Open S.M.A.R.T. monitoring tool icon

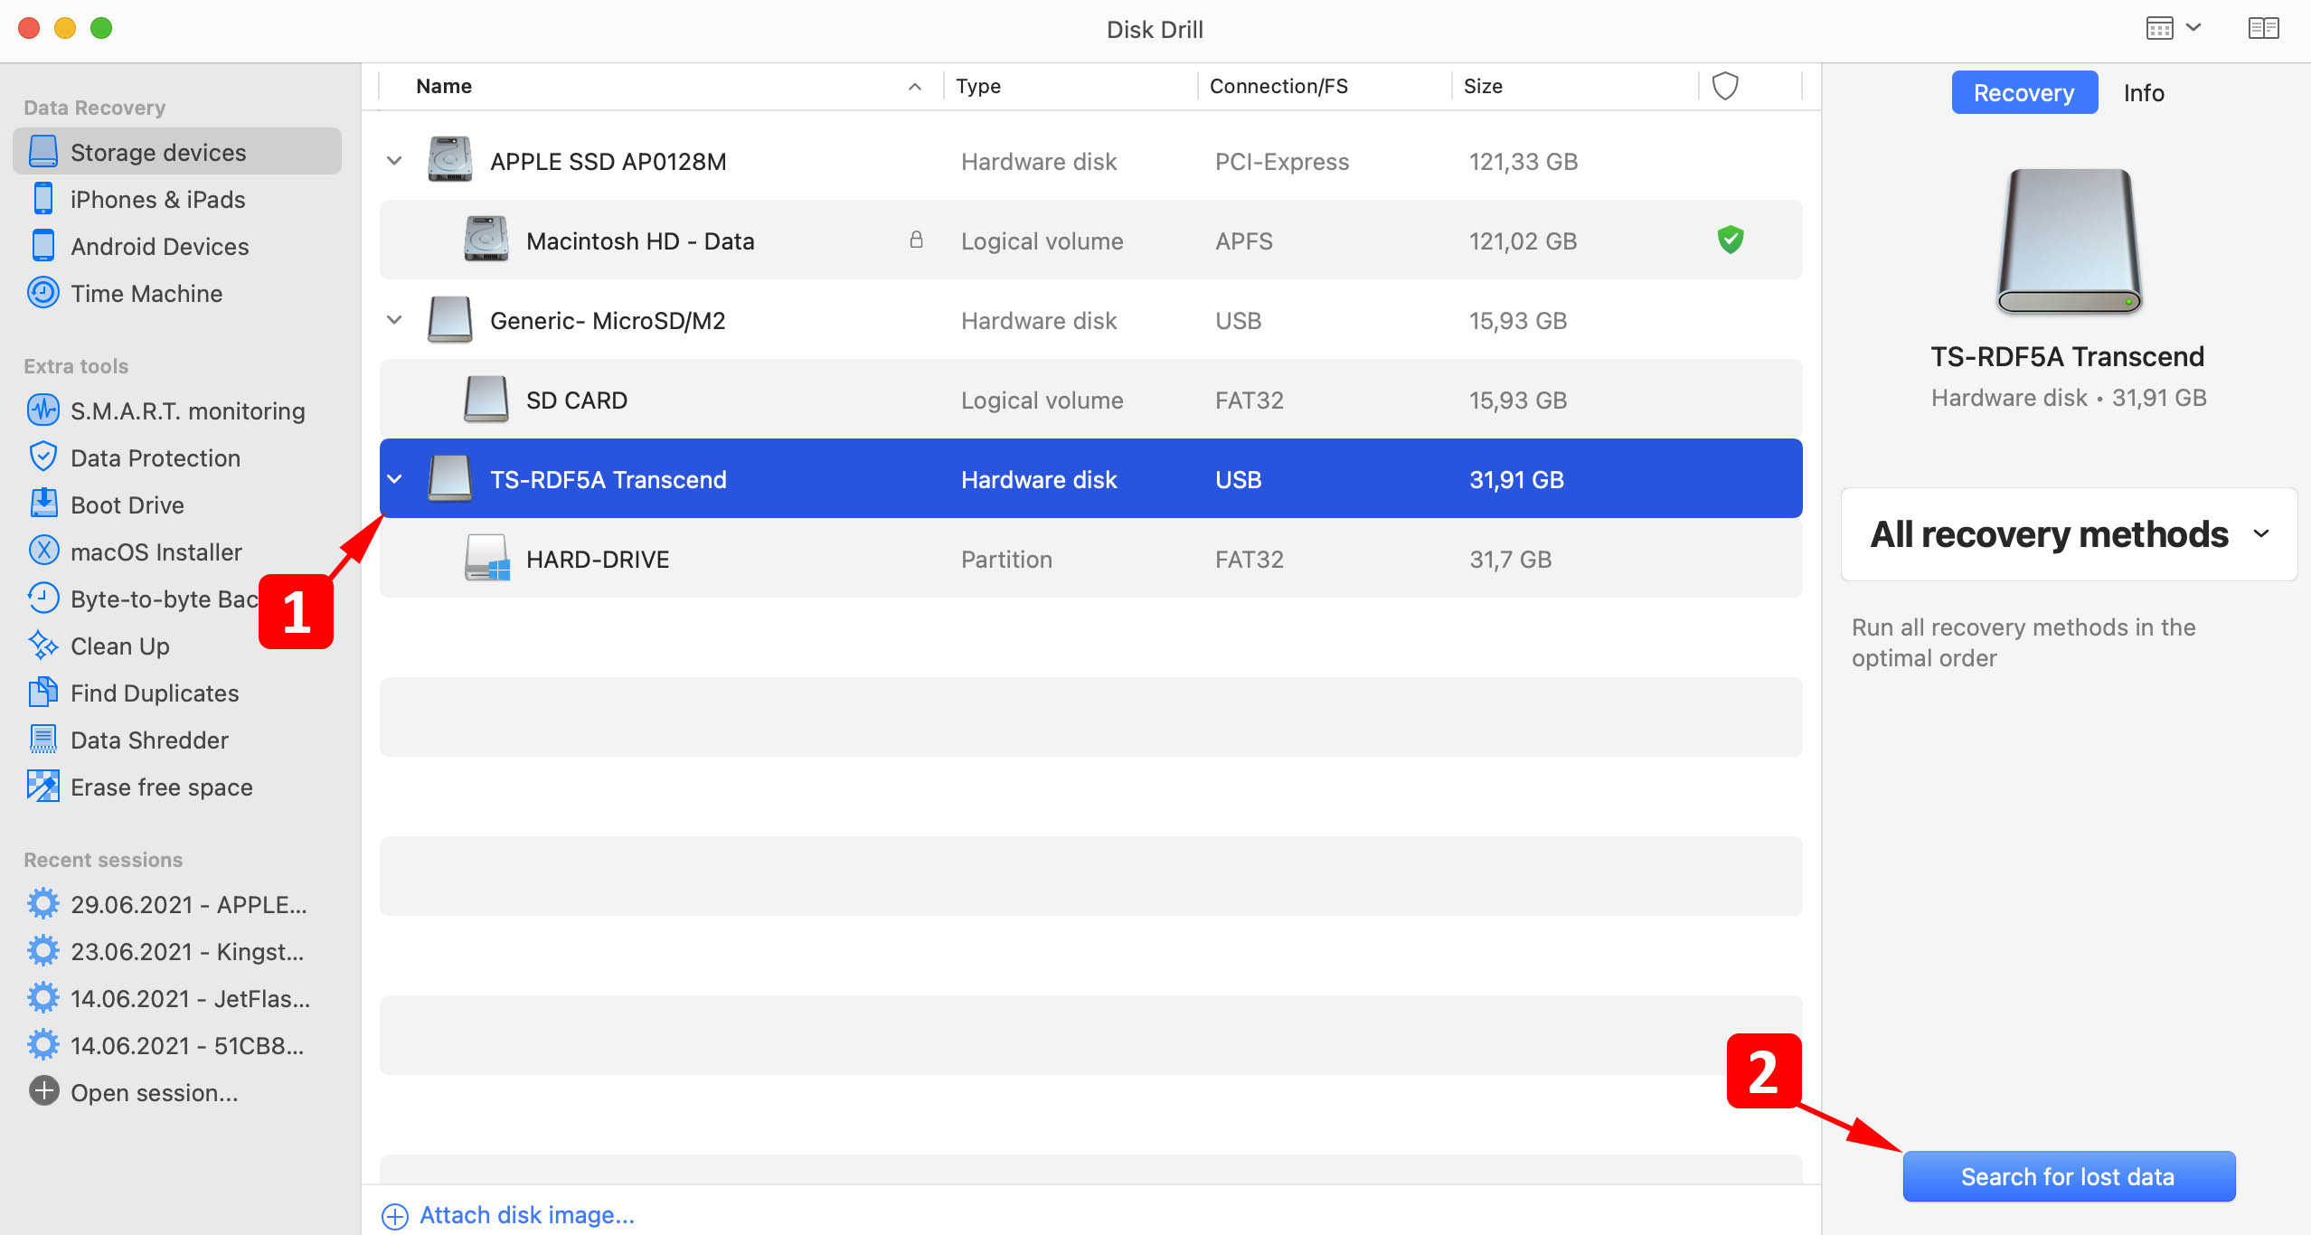pos(42,410)
